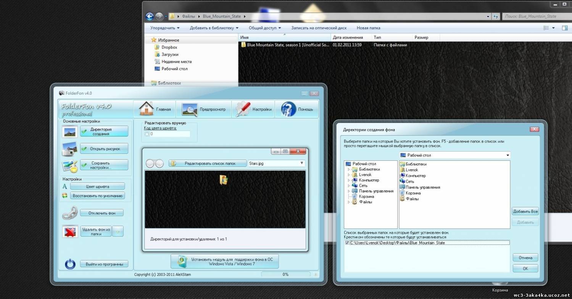Click the red X delete background icon
Viewport: 572px width, 299px height.
(x=69, y=231)
